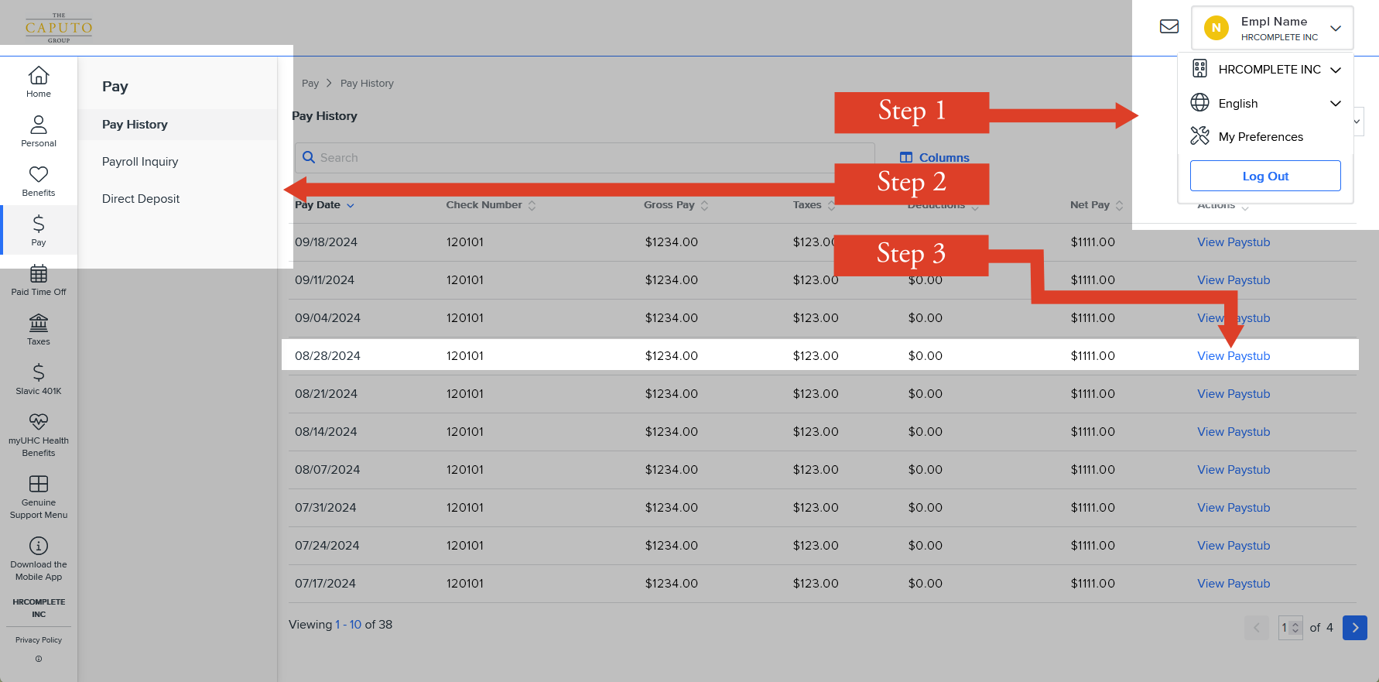Click the My Preferences tools icon
This screenshot has width=1379, height=682.
coord(1199,136)
